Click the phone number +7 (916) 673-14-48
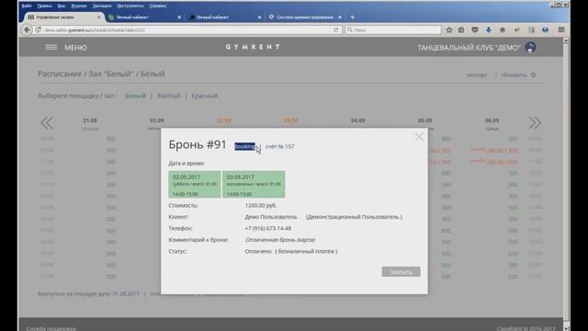This screenshot has height=331, width=588. pos(268,228)
